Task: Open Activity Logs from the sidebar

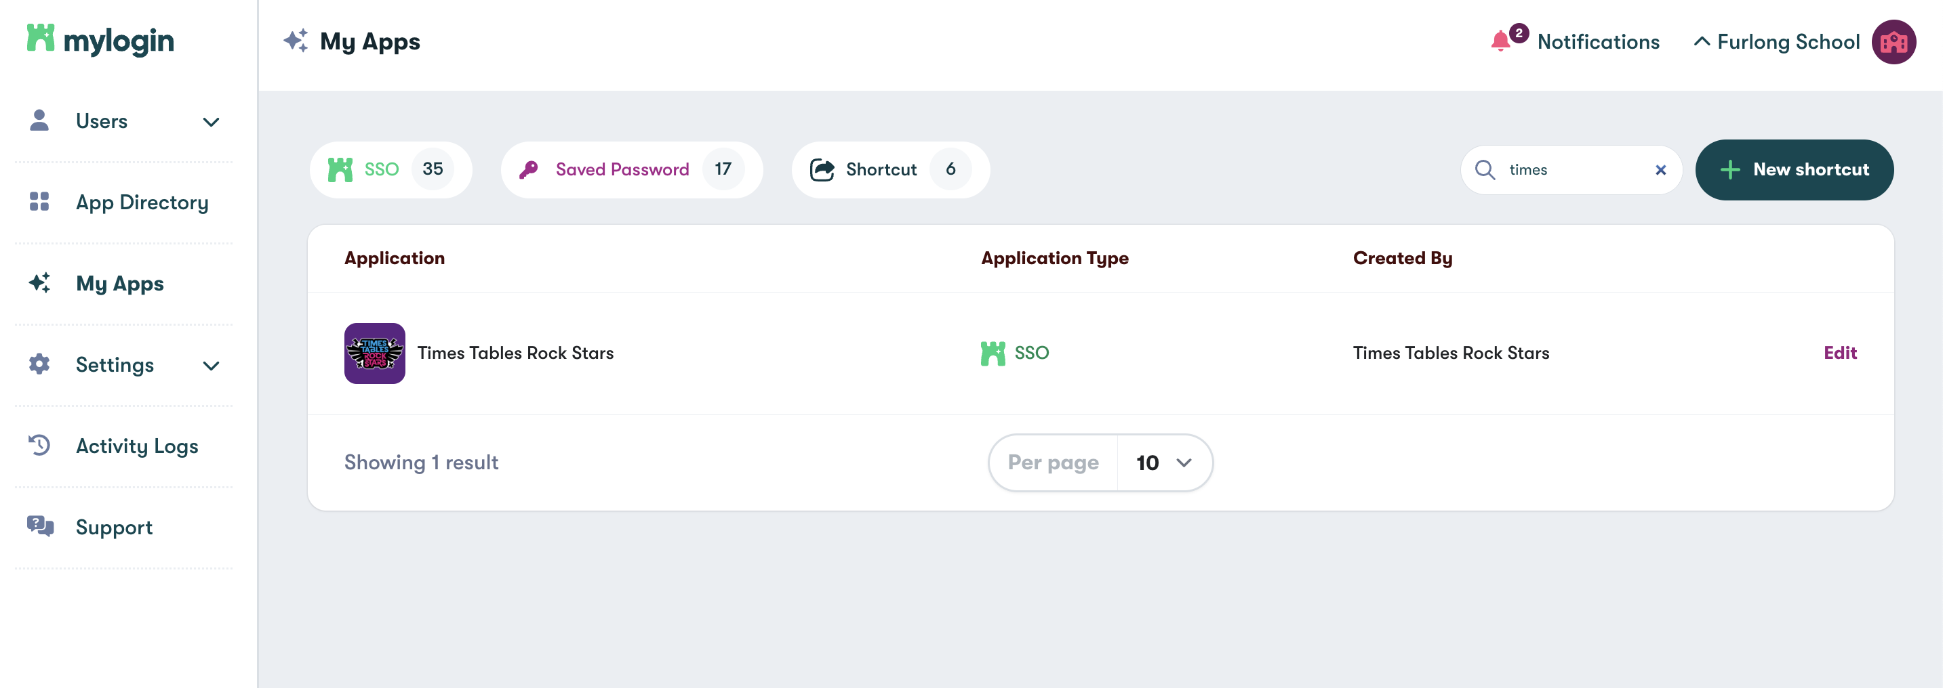Action: point(136,446)
